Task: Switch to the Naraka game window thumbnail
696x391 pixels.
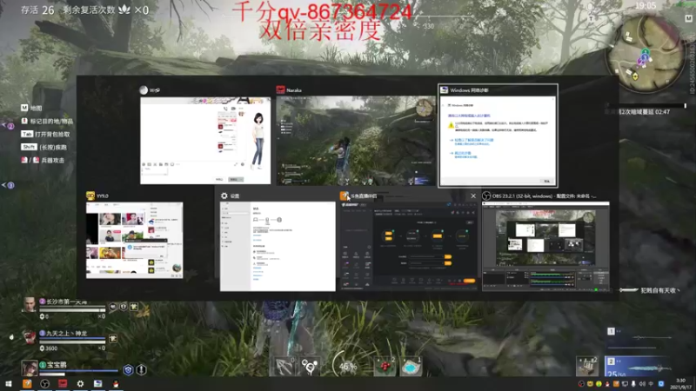Action: pos(356,141)
